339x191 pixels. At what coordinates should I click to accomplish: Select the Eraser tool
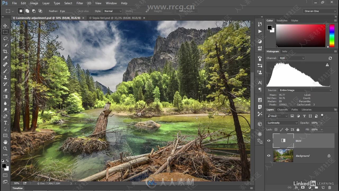point(5,90)
